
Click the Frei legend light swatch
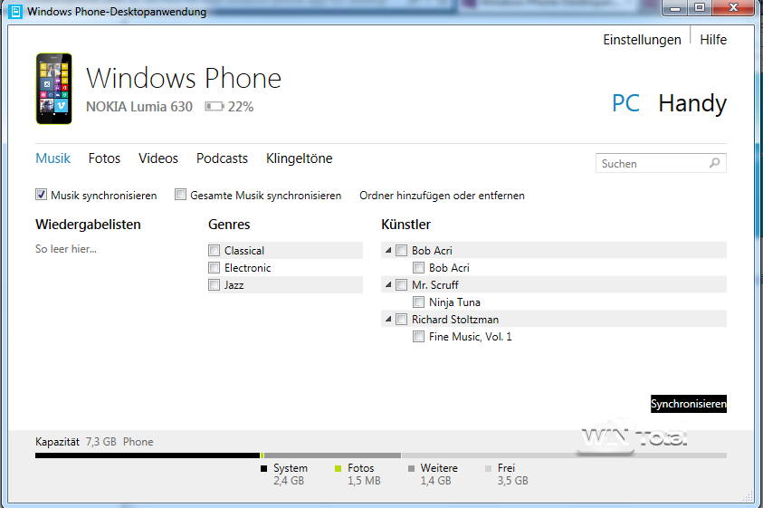489,468
